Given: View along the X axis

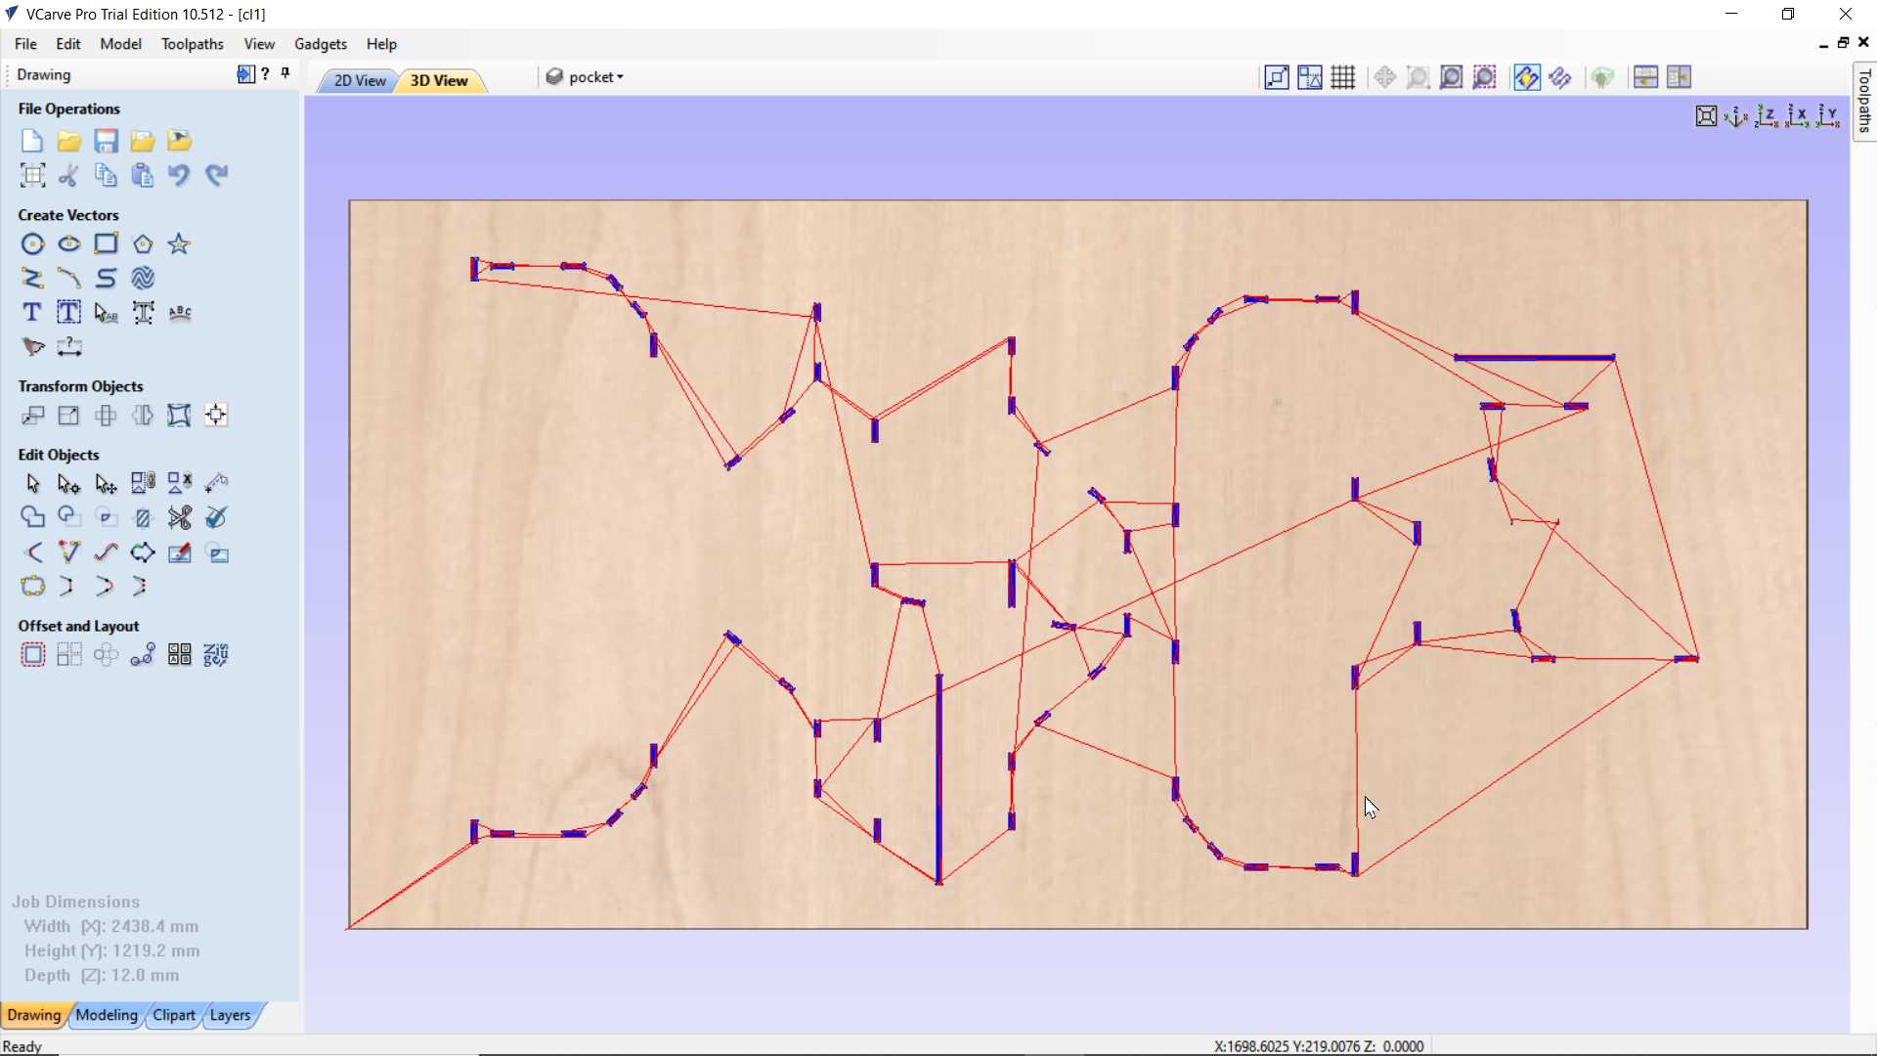Looking at the screenshot, I should pyautogui.click(x=1798, y=116).
